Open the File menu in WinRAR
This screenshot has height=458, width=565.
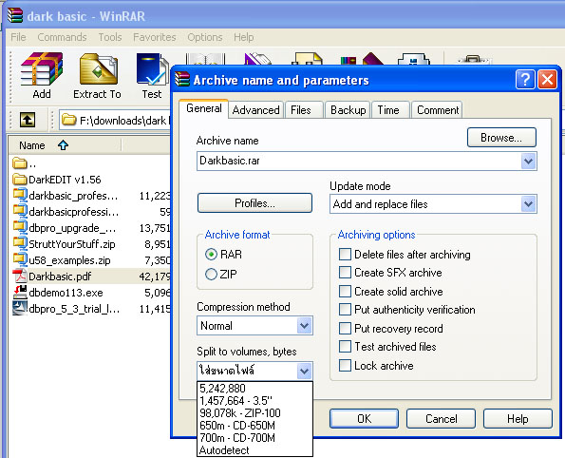coord(18,37)
